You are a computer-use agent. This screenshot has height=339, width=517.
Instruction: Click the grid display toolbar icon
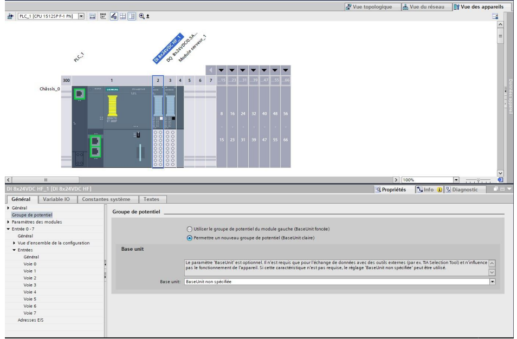(x=122, y=16)
